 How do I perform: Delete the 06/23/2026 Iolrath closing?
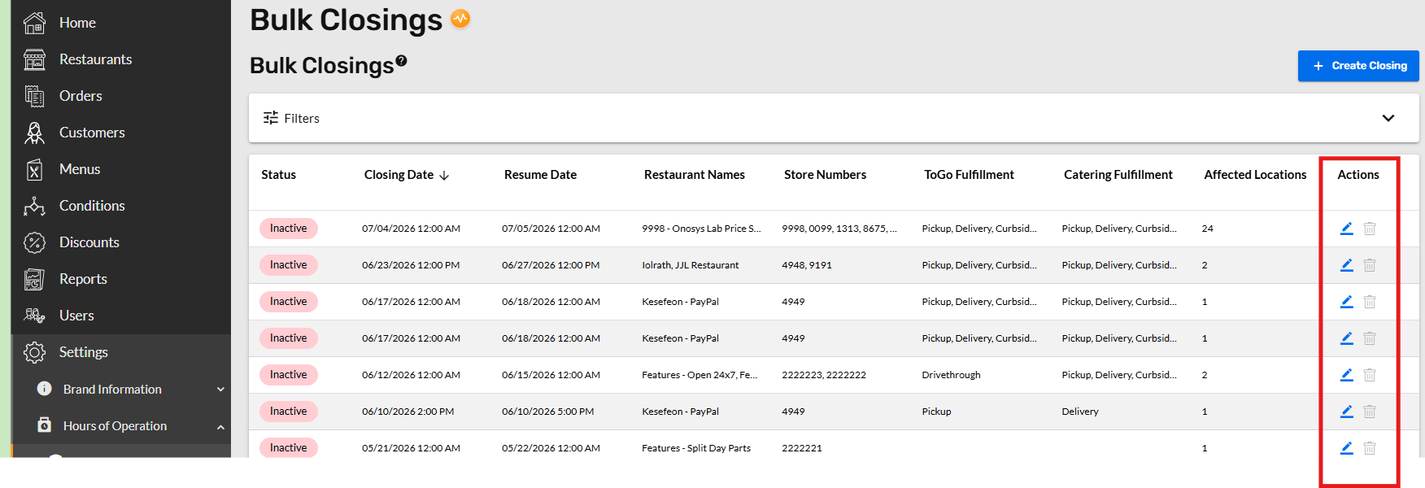(x=1370, y=265)
